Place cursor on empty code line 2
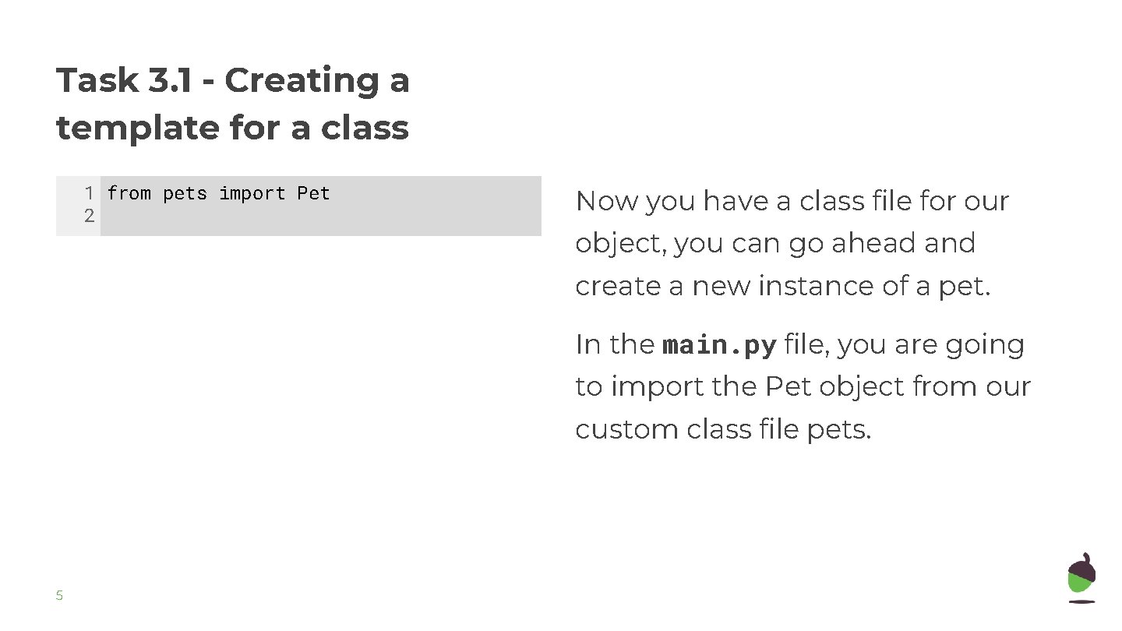This screenshot has height=631, width=1122. click(x=312, y=216)
